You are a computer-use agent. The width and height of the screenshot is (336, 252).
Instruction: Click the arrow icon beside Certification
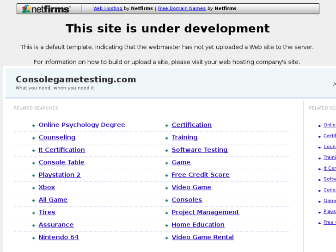pyautogui.click(x=166, y=126)
